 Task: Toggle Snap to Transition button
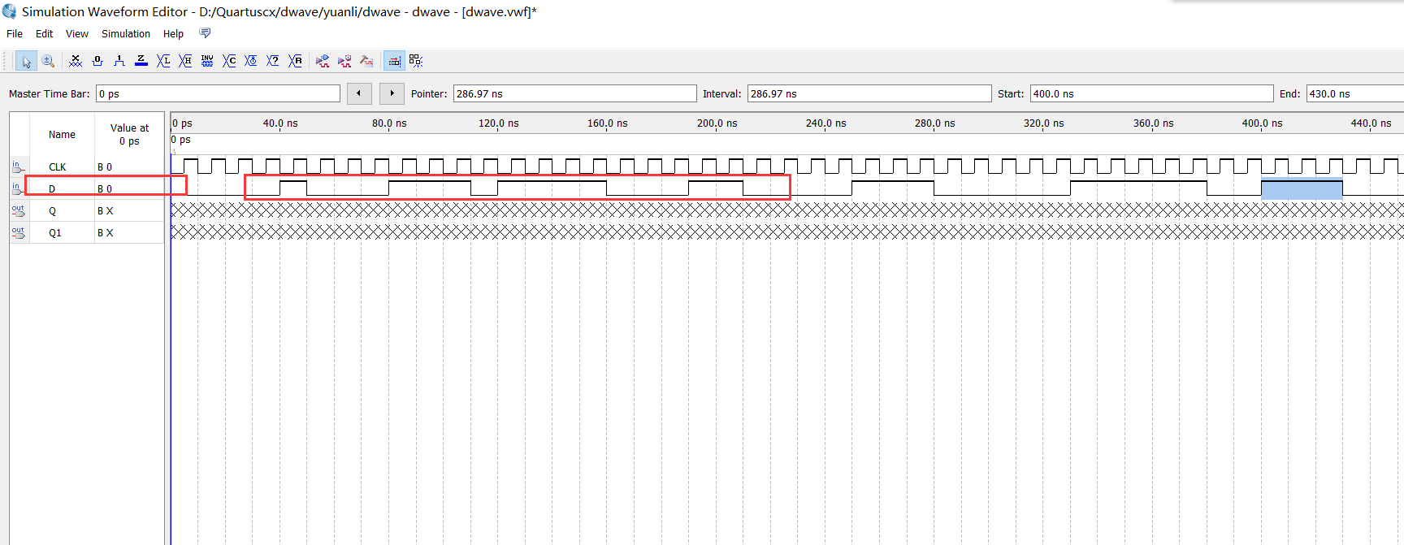(x=416, y=61)
